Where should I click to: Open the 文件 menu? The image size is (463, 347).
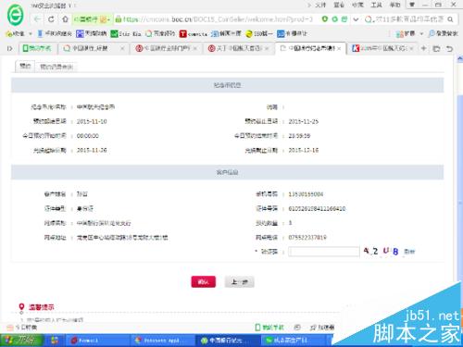[320, 5]
